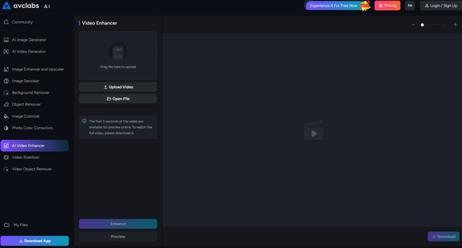This screenshot has width=462, height=248.
Task: Click the info icon beside preview notice
Action: point(84,121)
